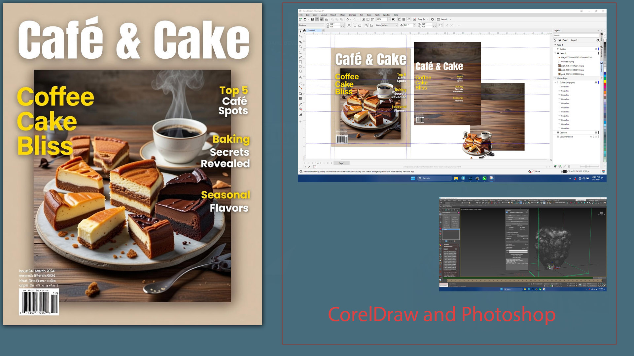
Task: Click the Save disk icon
Action: pyautogui.click(x=312, y=19)
